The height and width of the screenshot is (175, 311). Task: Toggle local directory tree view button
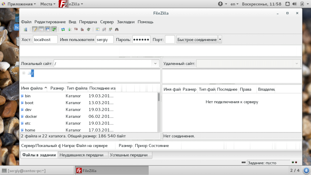(x=41, y=29)
